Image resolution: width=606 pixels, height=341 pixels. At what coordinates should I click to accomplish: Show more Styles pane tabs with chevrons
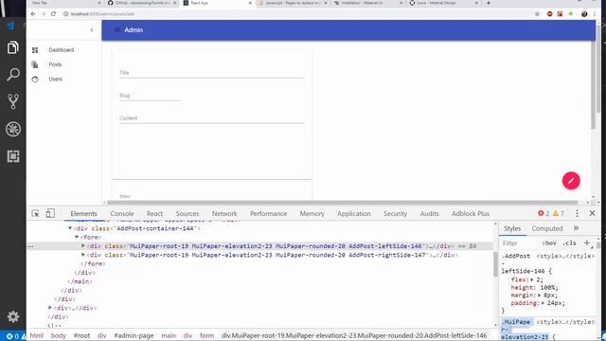(x=577, y=228)
